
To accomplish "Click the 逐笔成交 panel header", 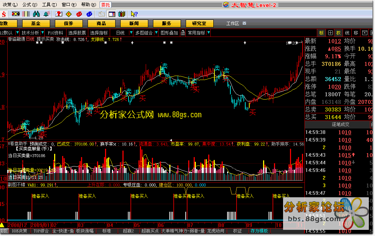I will (x=340, y=124).
